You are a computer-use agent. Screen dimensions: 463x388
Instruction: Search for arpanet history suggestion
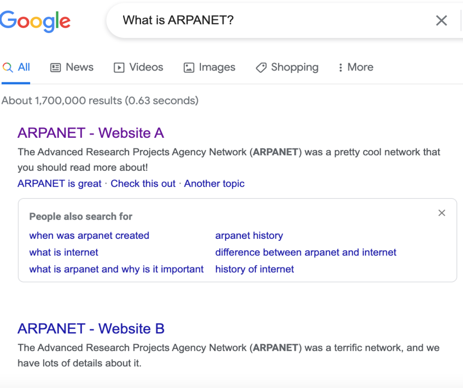(x=249, y=236)
